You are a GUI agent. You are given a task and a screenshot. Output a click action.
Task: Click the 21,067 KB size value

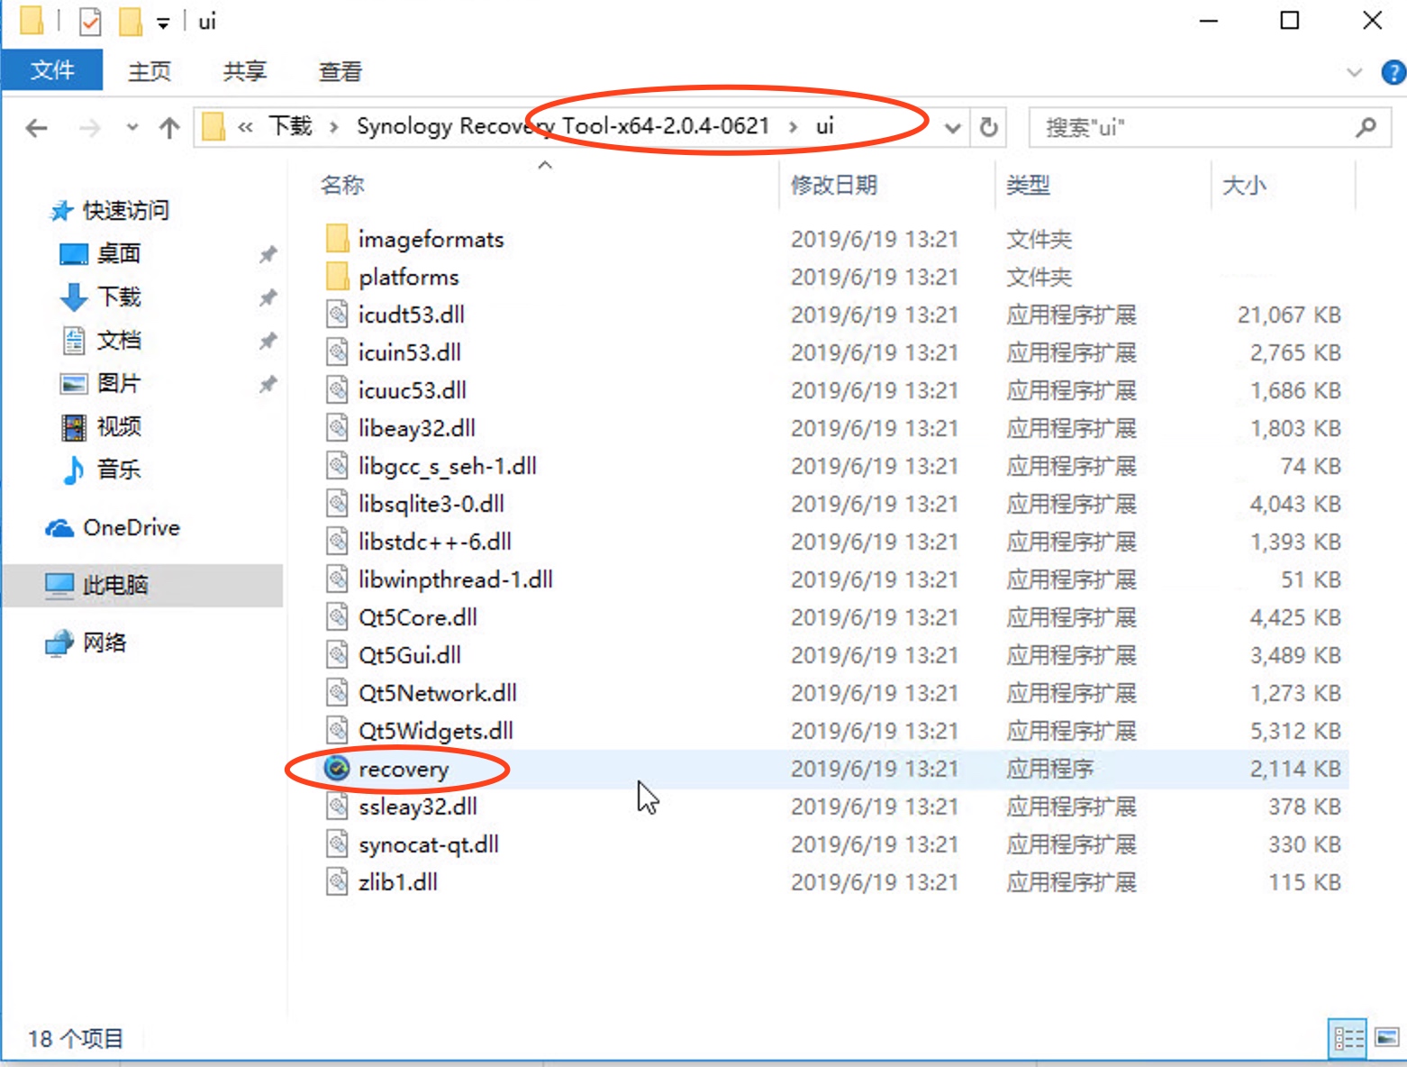click(1289, 315)
